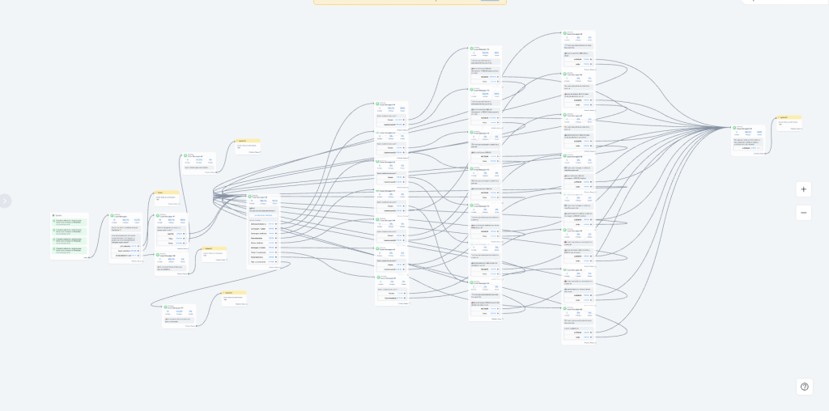
Task: Select the message node directly right of Starting Step
Action: pos(125,236)
